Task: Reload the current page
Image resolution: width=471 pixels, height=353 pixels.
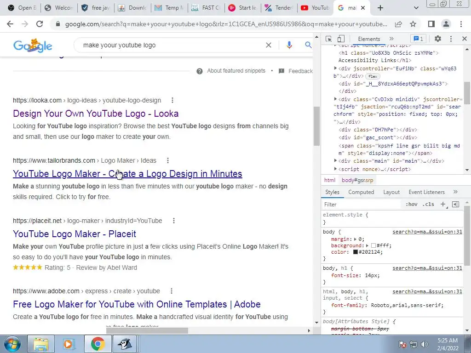Action: (40, 24)
